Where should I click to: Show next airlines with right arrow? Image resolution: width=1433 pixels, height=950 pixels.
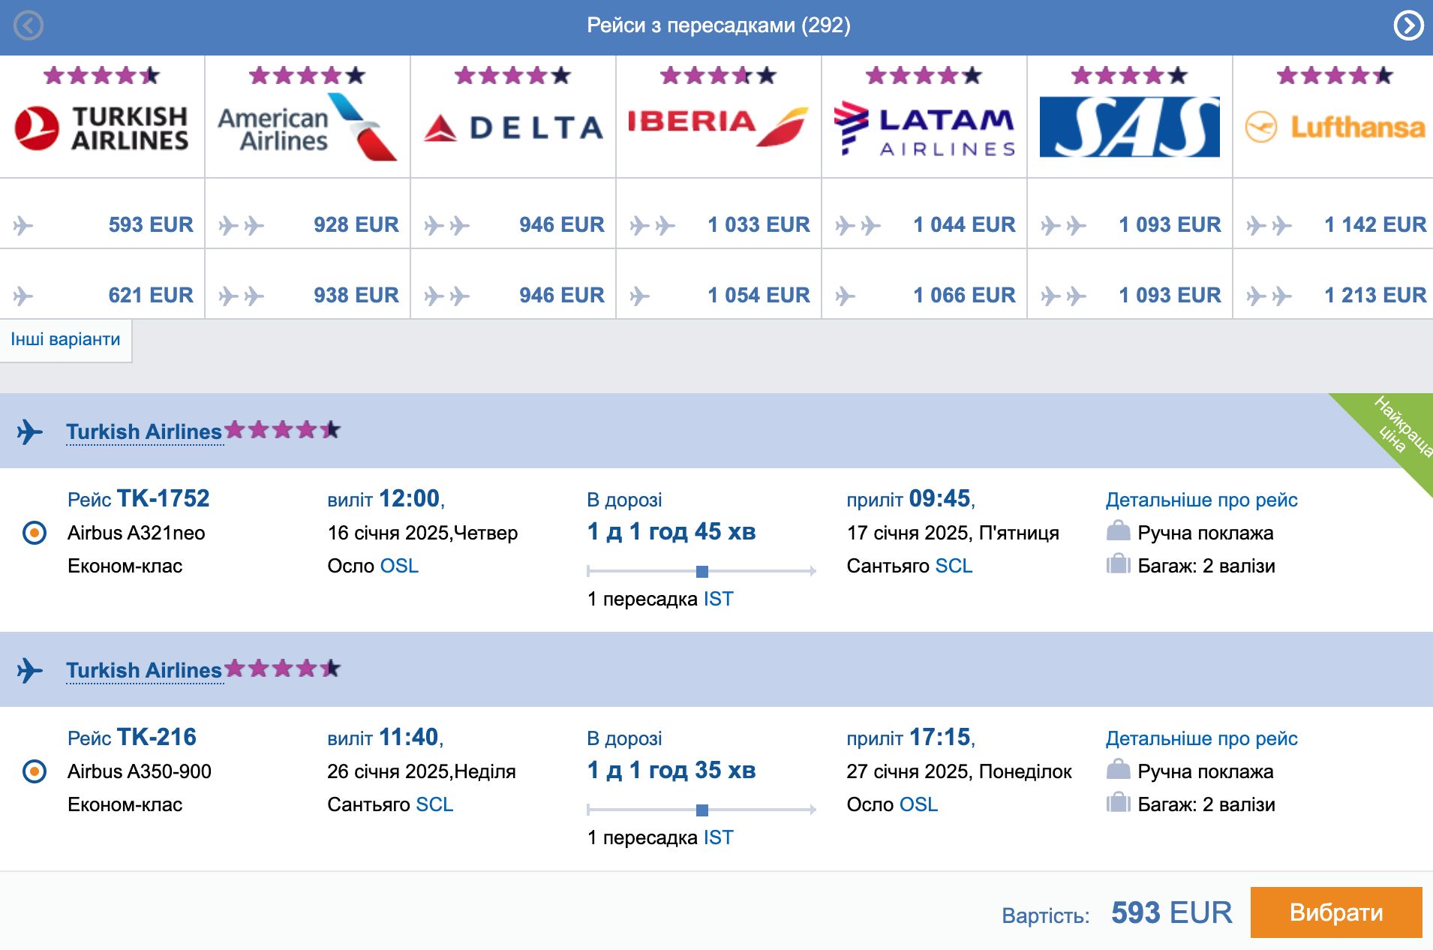1408,26
